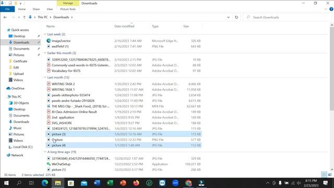The image size is (334, 188).
Task: Click This PC in the address breadcrumb
Action: click(43, 17)
